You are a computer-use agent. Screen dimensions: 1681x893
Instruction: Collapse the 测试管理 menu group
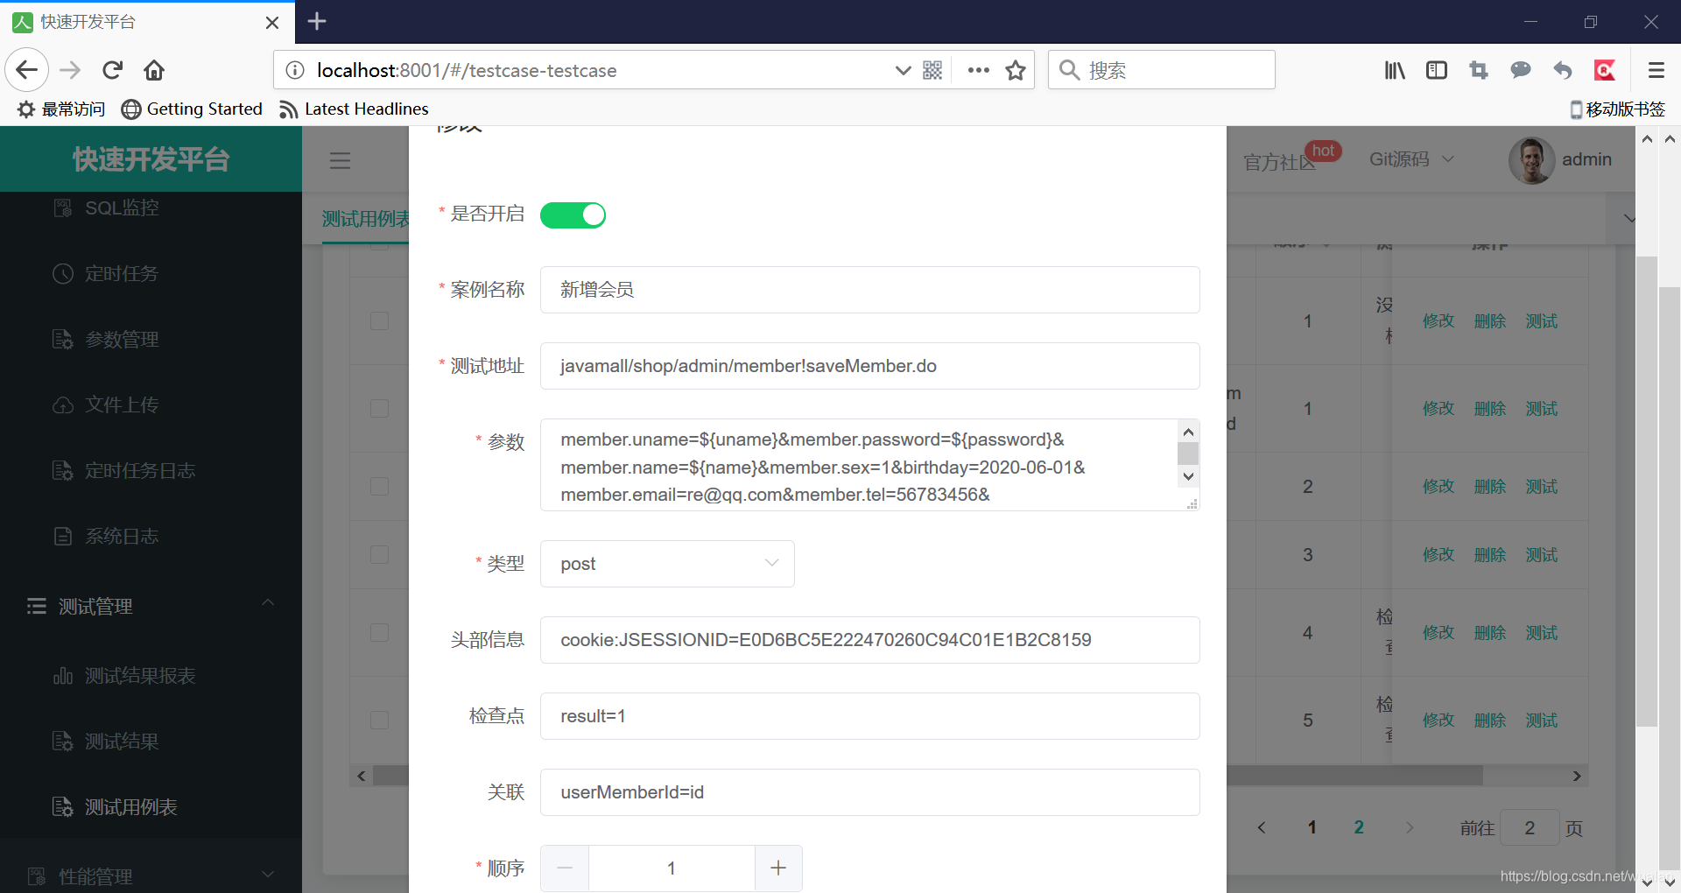tap(151, 606)
